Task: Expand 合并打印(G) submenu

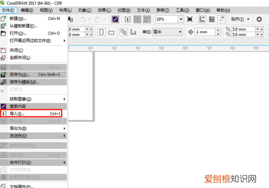Action: 34,162
